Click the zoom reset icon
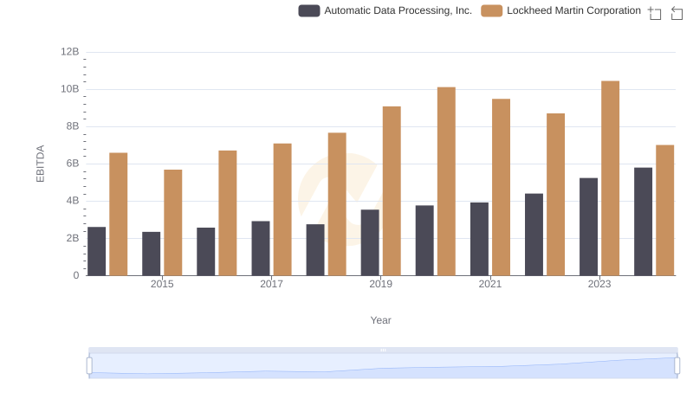The width and height of the screenshot is (693, 399). click(x=677, y=13)
